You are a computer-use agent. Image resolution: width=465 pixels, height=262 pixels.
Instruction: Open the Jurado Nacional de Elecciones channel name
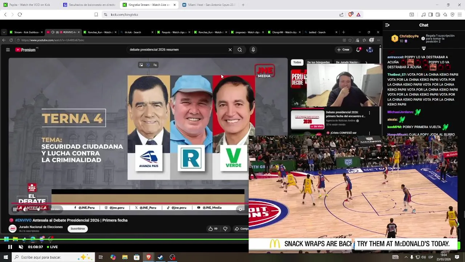(x=41, y=227)
